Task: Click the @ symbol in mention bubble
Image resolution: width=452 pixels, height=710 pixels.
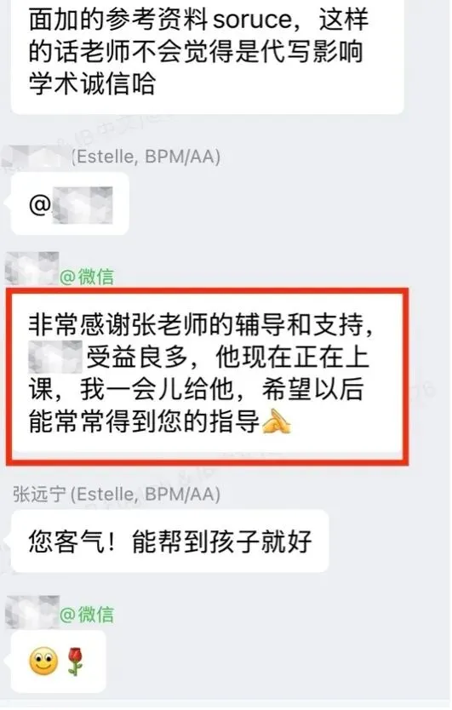Action: pos(40,205)
